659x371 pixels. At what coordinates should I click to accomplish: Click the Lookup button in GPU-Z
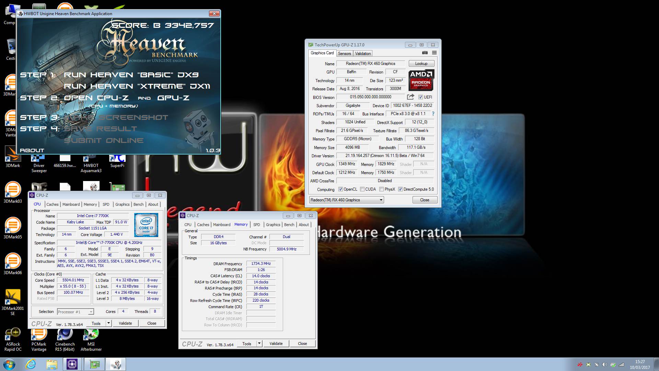pos(421,64)
